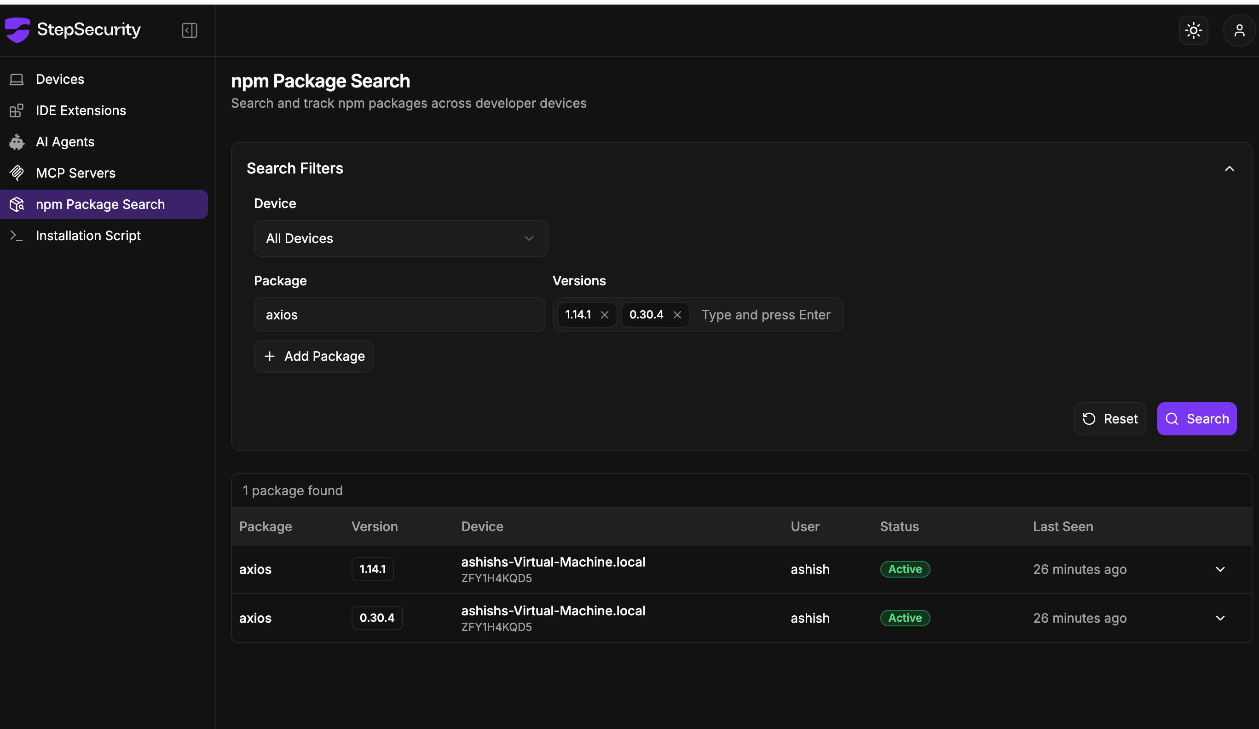Go to IDE Extensions page
1259x729 pixels.
click(81, 110)
